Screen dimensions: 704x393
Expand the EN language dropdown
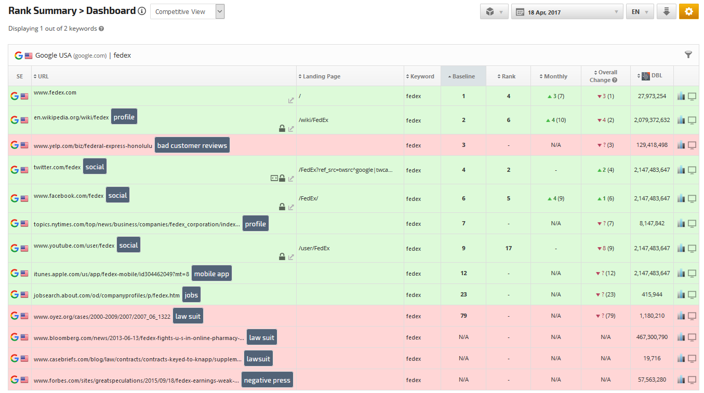point(640,12)
